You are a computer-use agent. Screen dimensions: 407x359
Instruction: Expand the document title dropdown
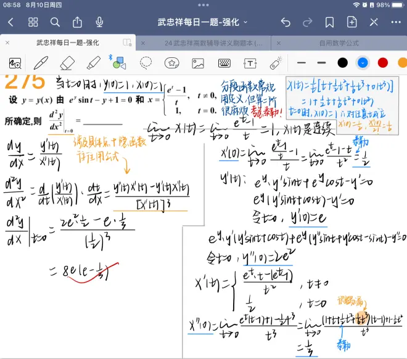[x=245, y=22]
